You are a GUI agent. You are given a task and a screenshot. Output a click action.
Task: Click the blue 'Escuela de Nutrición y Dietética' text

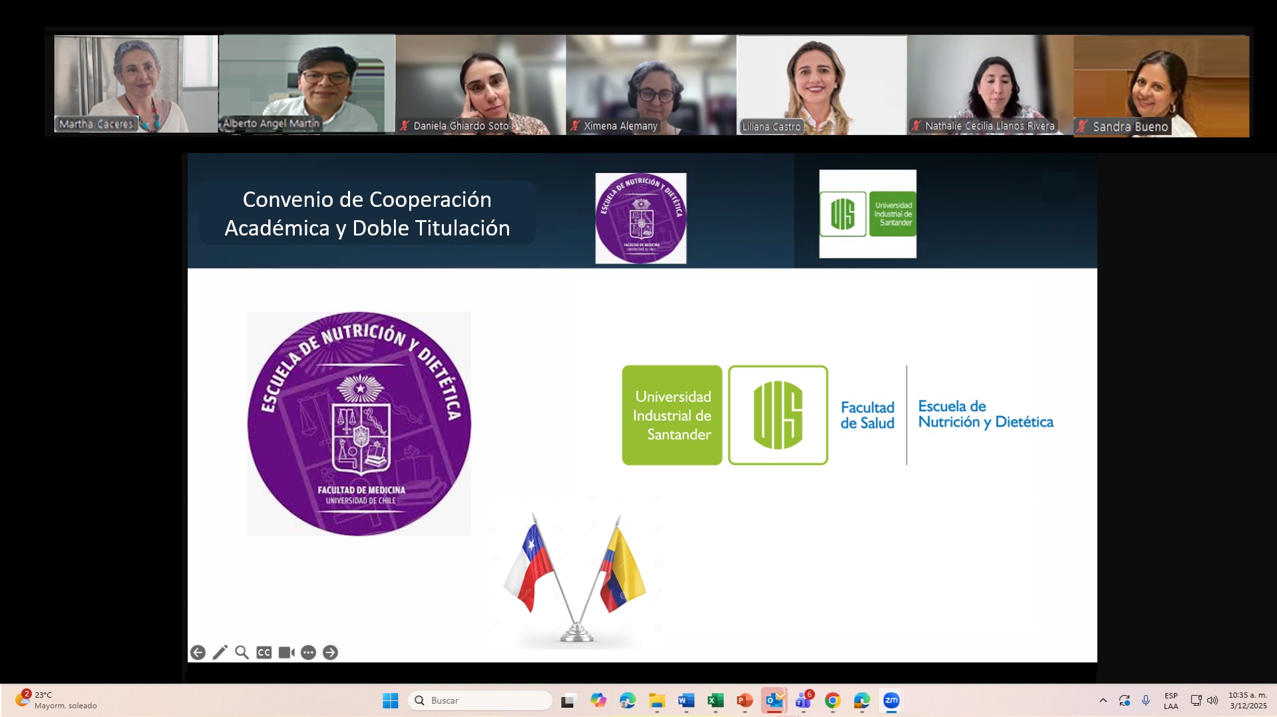click(986, 414)
